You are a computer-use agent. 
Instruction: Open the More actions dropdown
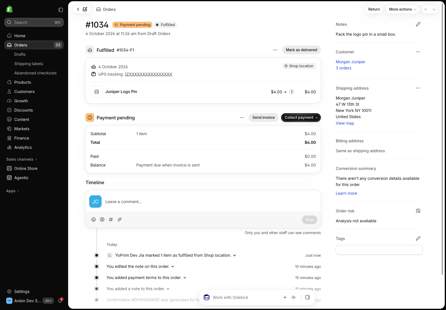pos(402,9)
